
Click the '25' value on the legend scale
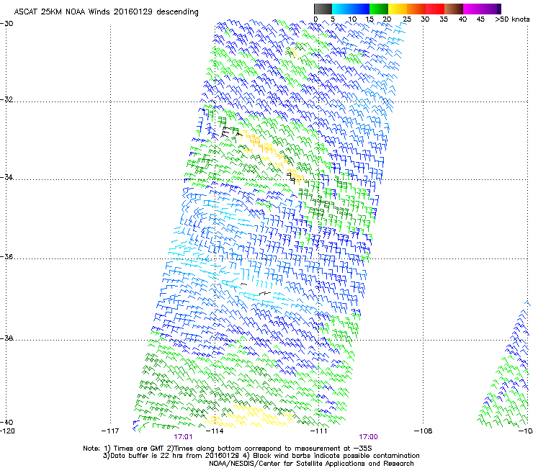(407, 19)
